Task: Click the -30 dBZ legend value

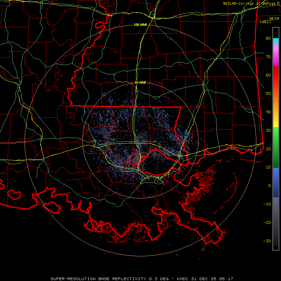Action: click(267, 241)
